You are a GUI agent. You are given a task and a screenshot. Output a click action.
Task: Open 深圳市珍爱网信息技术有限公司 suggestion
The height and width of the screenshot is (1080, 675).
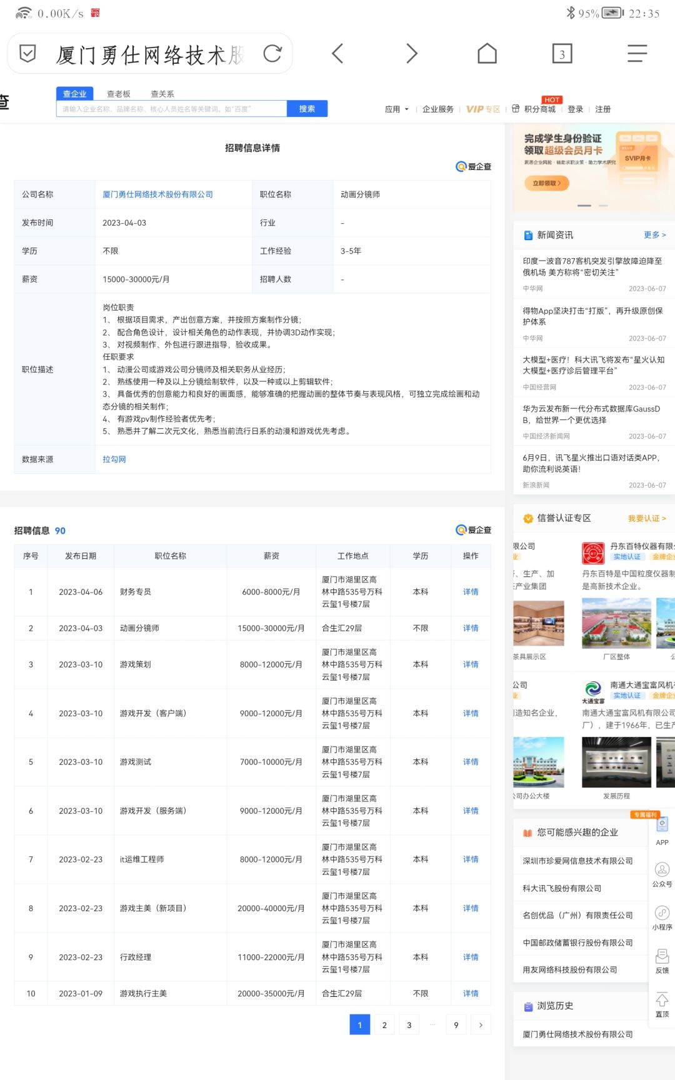(577, 861)
